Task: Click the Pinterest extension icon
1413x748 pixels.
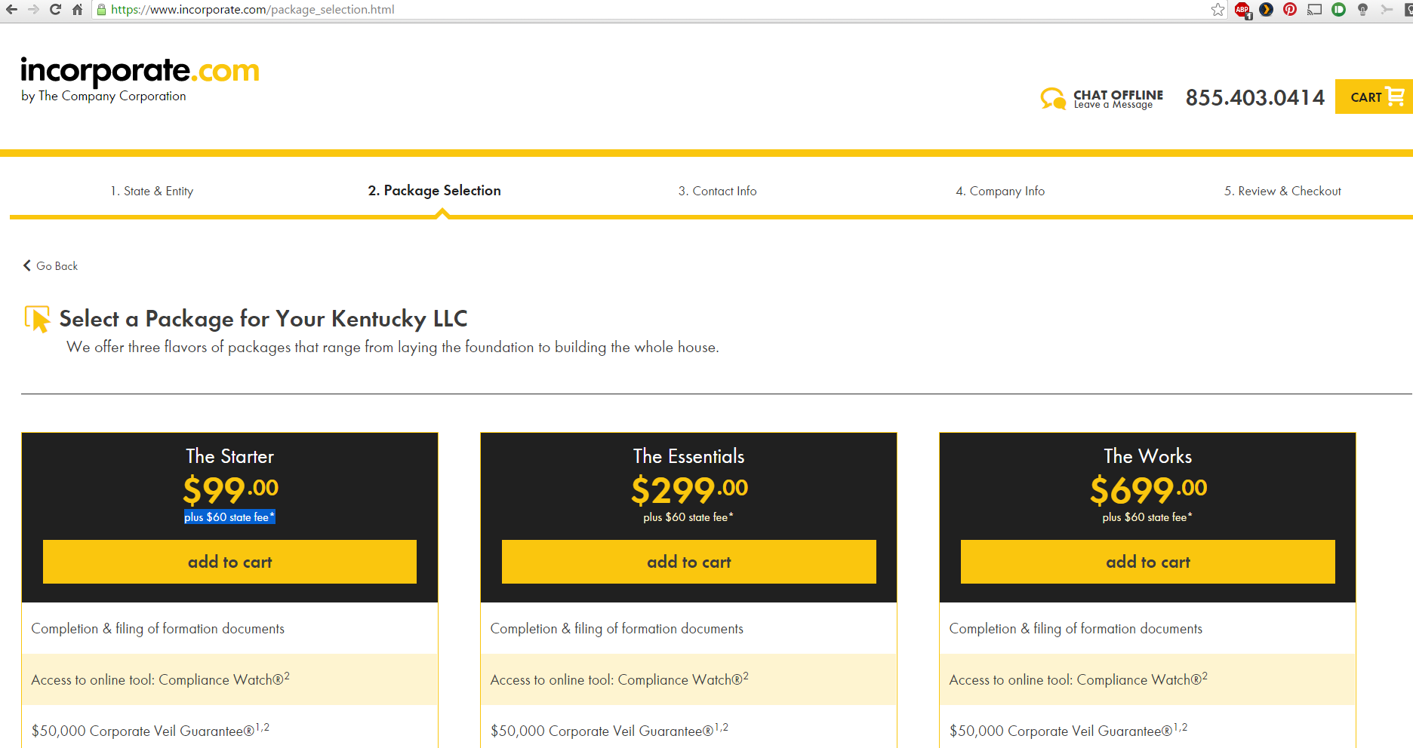Action: pos(1290,10)
